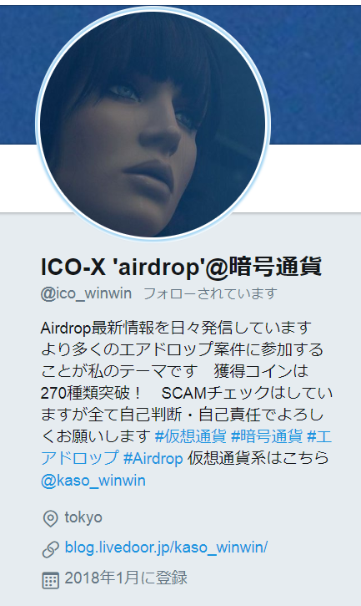Open the #Airdrop hashtag link
This screenshot has height=606, width=361.
coord(153,458)
